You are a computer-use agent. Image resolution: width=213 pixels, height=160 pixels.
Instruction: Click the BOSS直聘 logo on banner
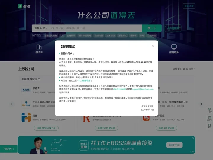(84, 145)
